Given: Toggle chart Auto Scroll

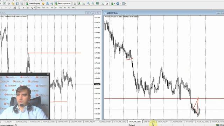Looking at the screenshot, I should (x=103, y=3).
